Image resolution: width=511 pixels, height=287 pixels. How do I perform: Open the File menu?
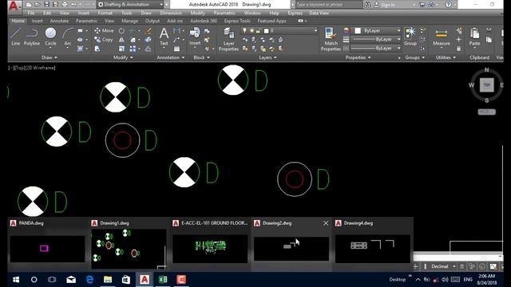31,13
